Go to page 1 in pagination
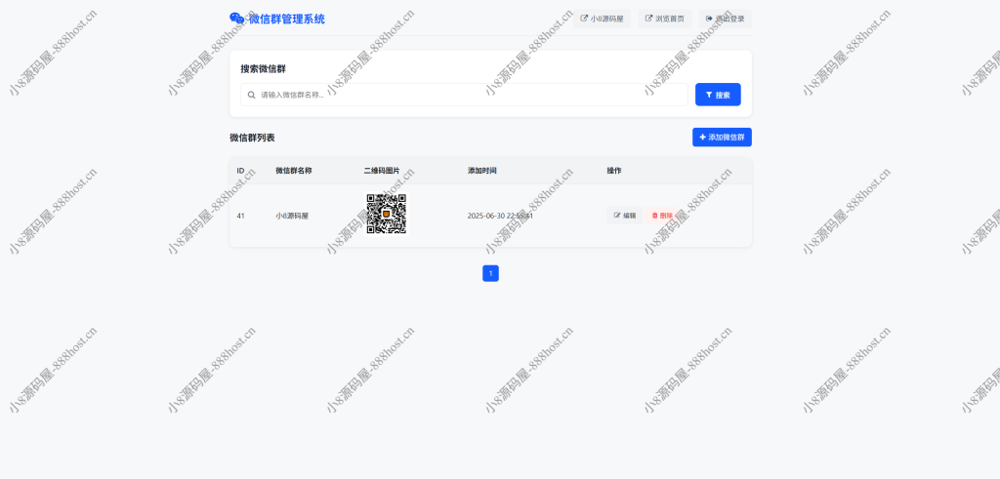The width and height of the screenshot is (1000, 479). point(490,273)
